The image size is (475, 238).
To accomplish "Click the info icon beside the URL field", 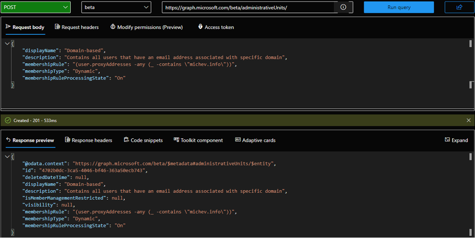I will pyautogui.click(x=343, y=7).
